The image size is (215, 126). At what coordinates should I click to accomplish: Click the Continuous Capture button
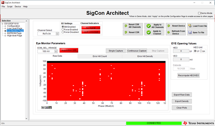(x=137, y=51)
